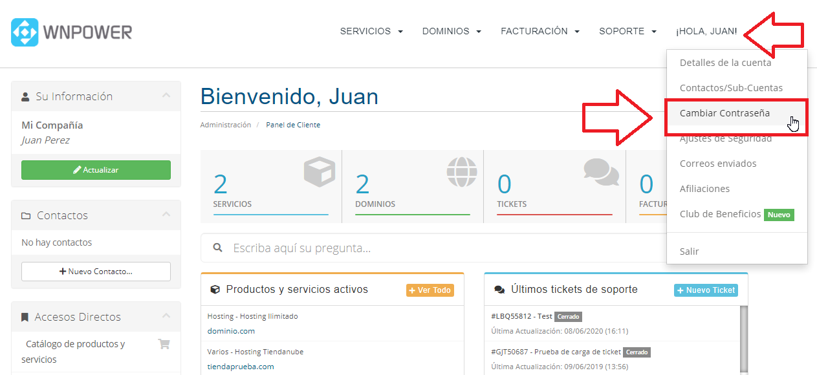Click the WNPower logo icon
Image resolution: width=817 pixels, height=375 pixels.
(25, 32)
